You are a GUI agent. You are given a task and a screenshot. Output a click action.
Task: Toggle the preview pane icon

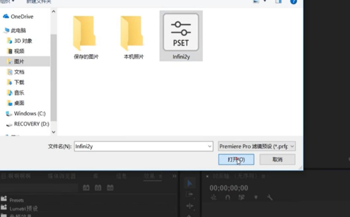278,1
